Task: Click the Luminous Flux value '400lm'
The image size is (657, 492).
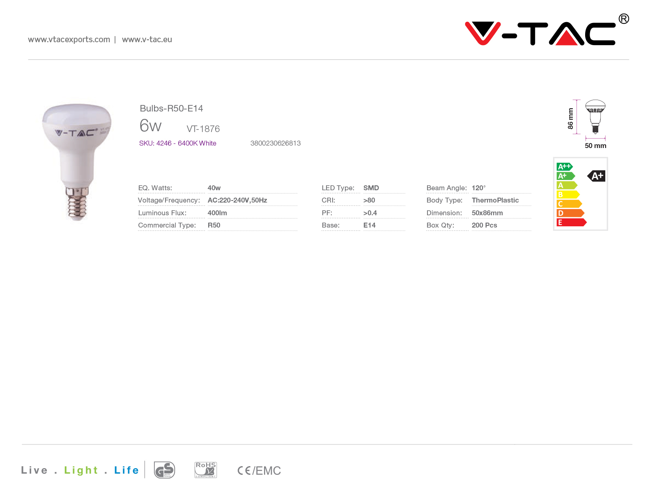Action: (217, 213)
